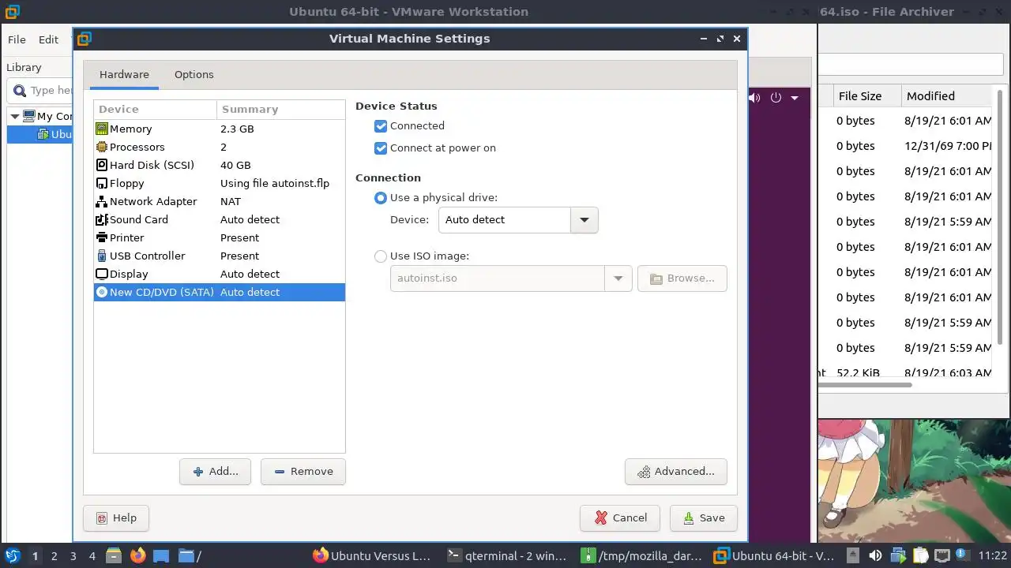The image size is (1011, 568).
Task: Uncheck the Connected checkbox
Action: [x=381, y=126]
